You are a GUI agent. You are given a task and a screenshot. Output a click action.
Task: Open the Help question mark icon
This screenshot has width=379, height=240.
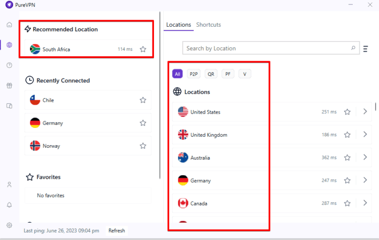pos(9,65)
